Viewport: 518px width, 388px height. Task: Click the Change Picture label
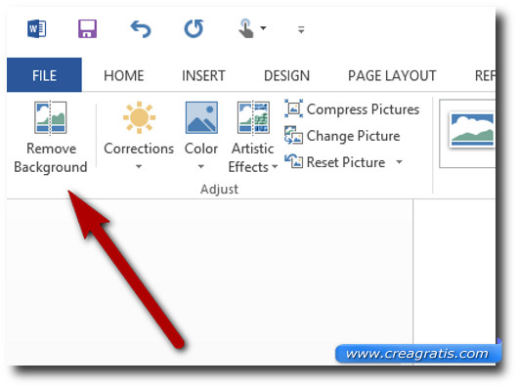(x=353, y=136)
